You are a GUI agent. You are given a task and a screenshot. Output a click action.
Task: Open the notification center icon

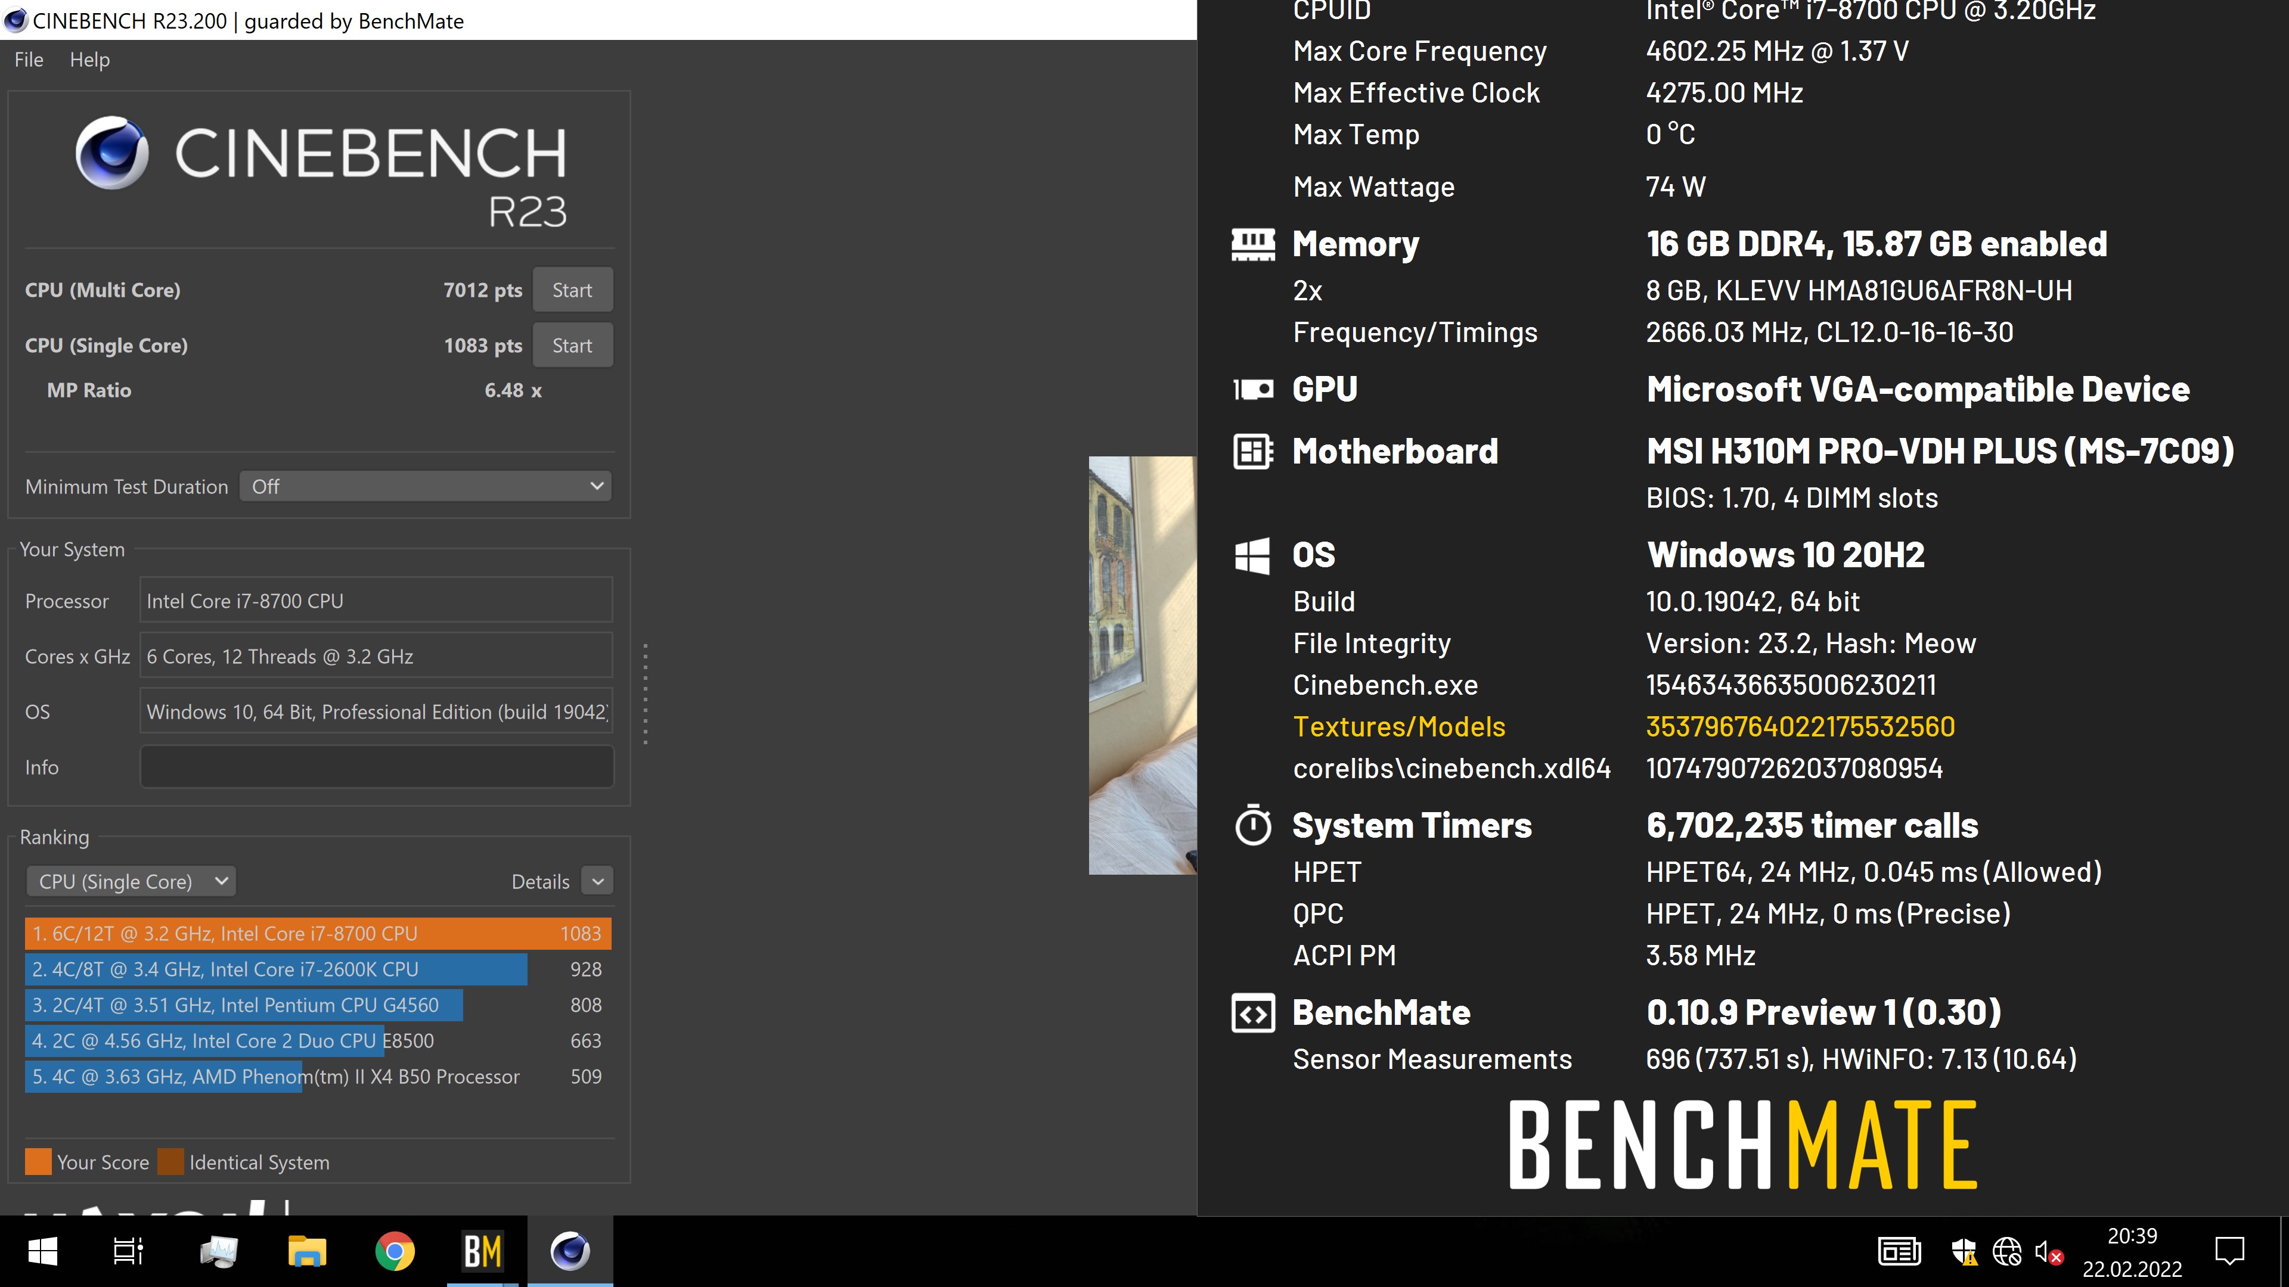point(2231,1251)
